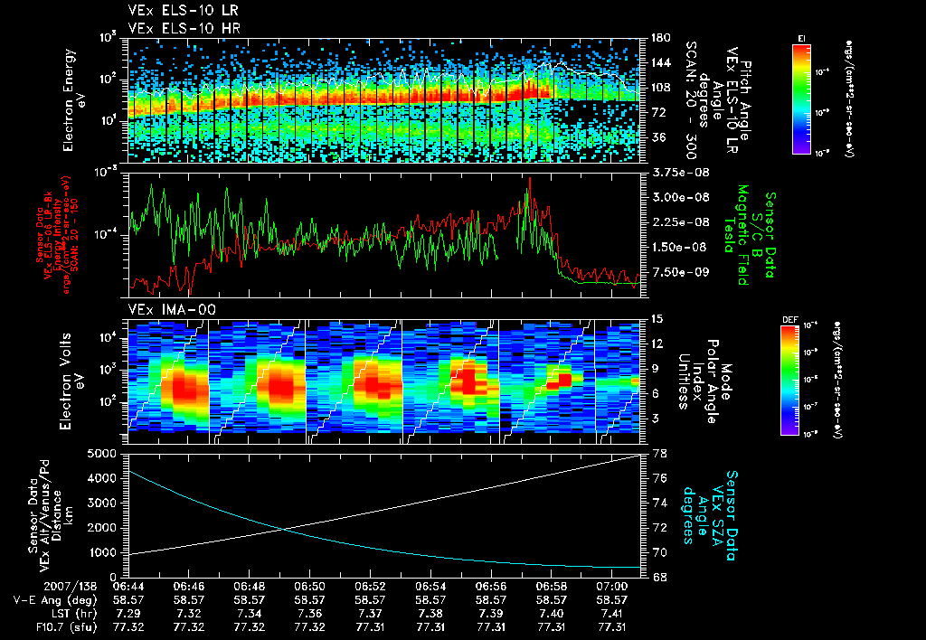Click the 'SCAN: 20 - 300' text
Screen dimensions: 926x640
click(x=690, y=100)
